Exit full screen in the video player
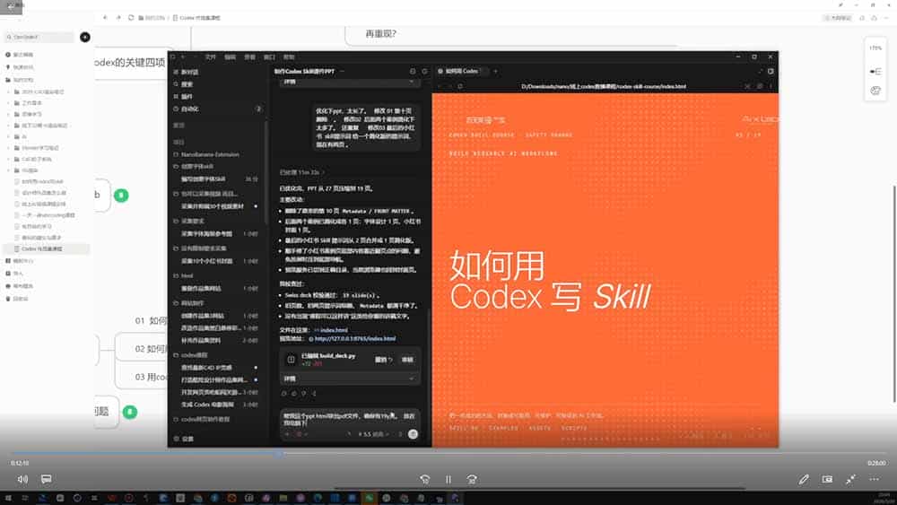Screen dimensions: 897x505 [x=850, y=479]
